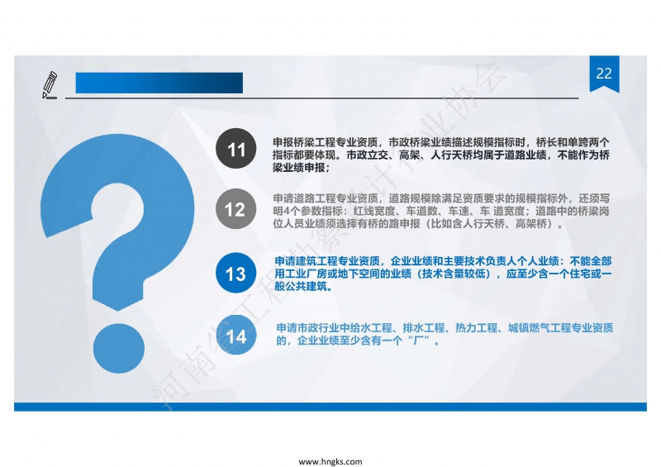Select the blue circle numbered 13
661x467 pixels.
pos(235,274)
